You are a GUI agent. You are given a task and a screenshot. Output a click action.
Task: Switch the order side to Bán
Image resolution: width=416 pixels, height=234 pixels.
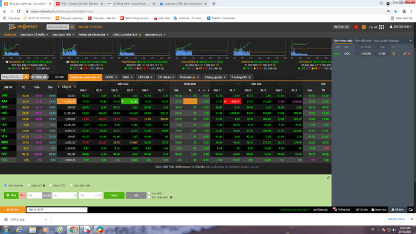point(22,195)
